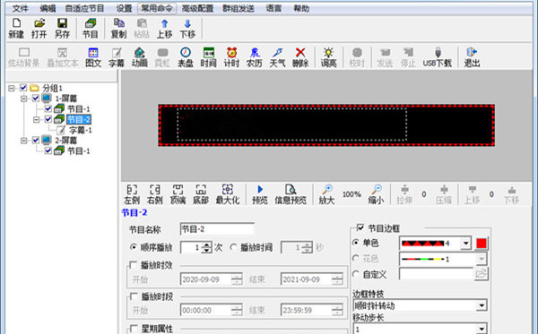The height and width of the screenshot is (334, 538).
Task: Toggle the 节目-2 tree checkbox
Action: (x=48, y=119)
